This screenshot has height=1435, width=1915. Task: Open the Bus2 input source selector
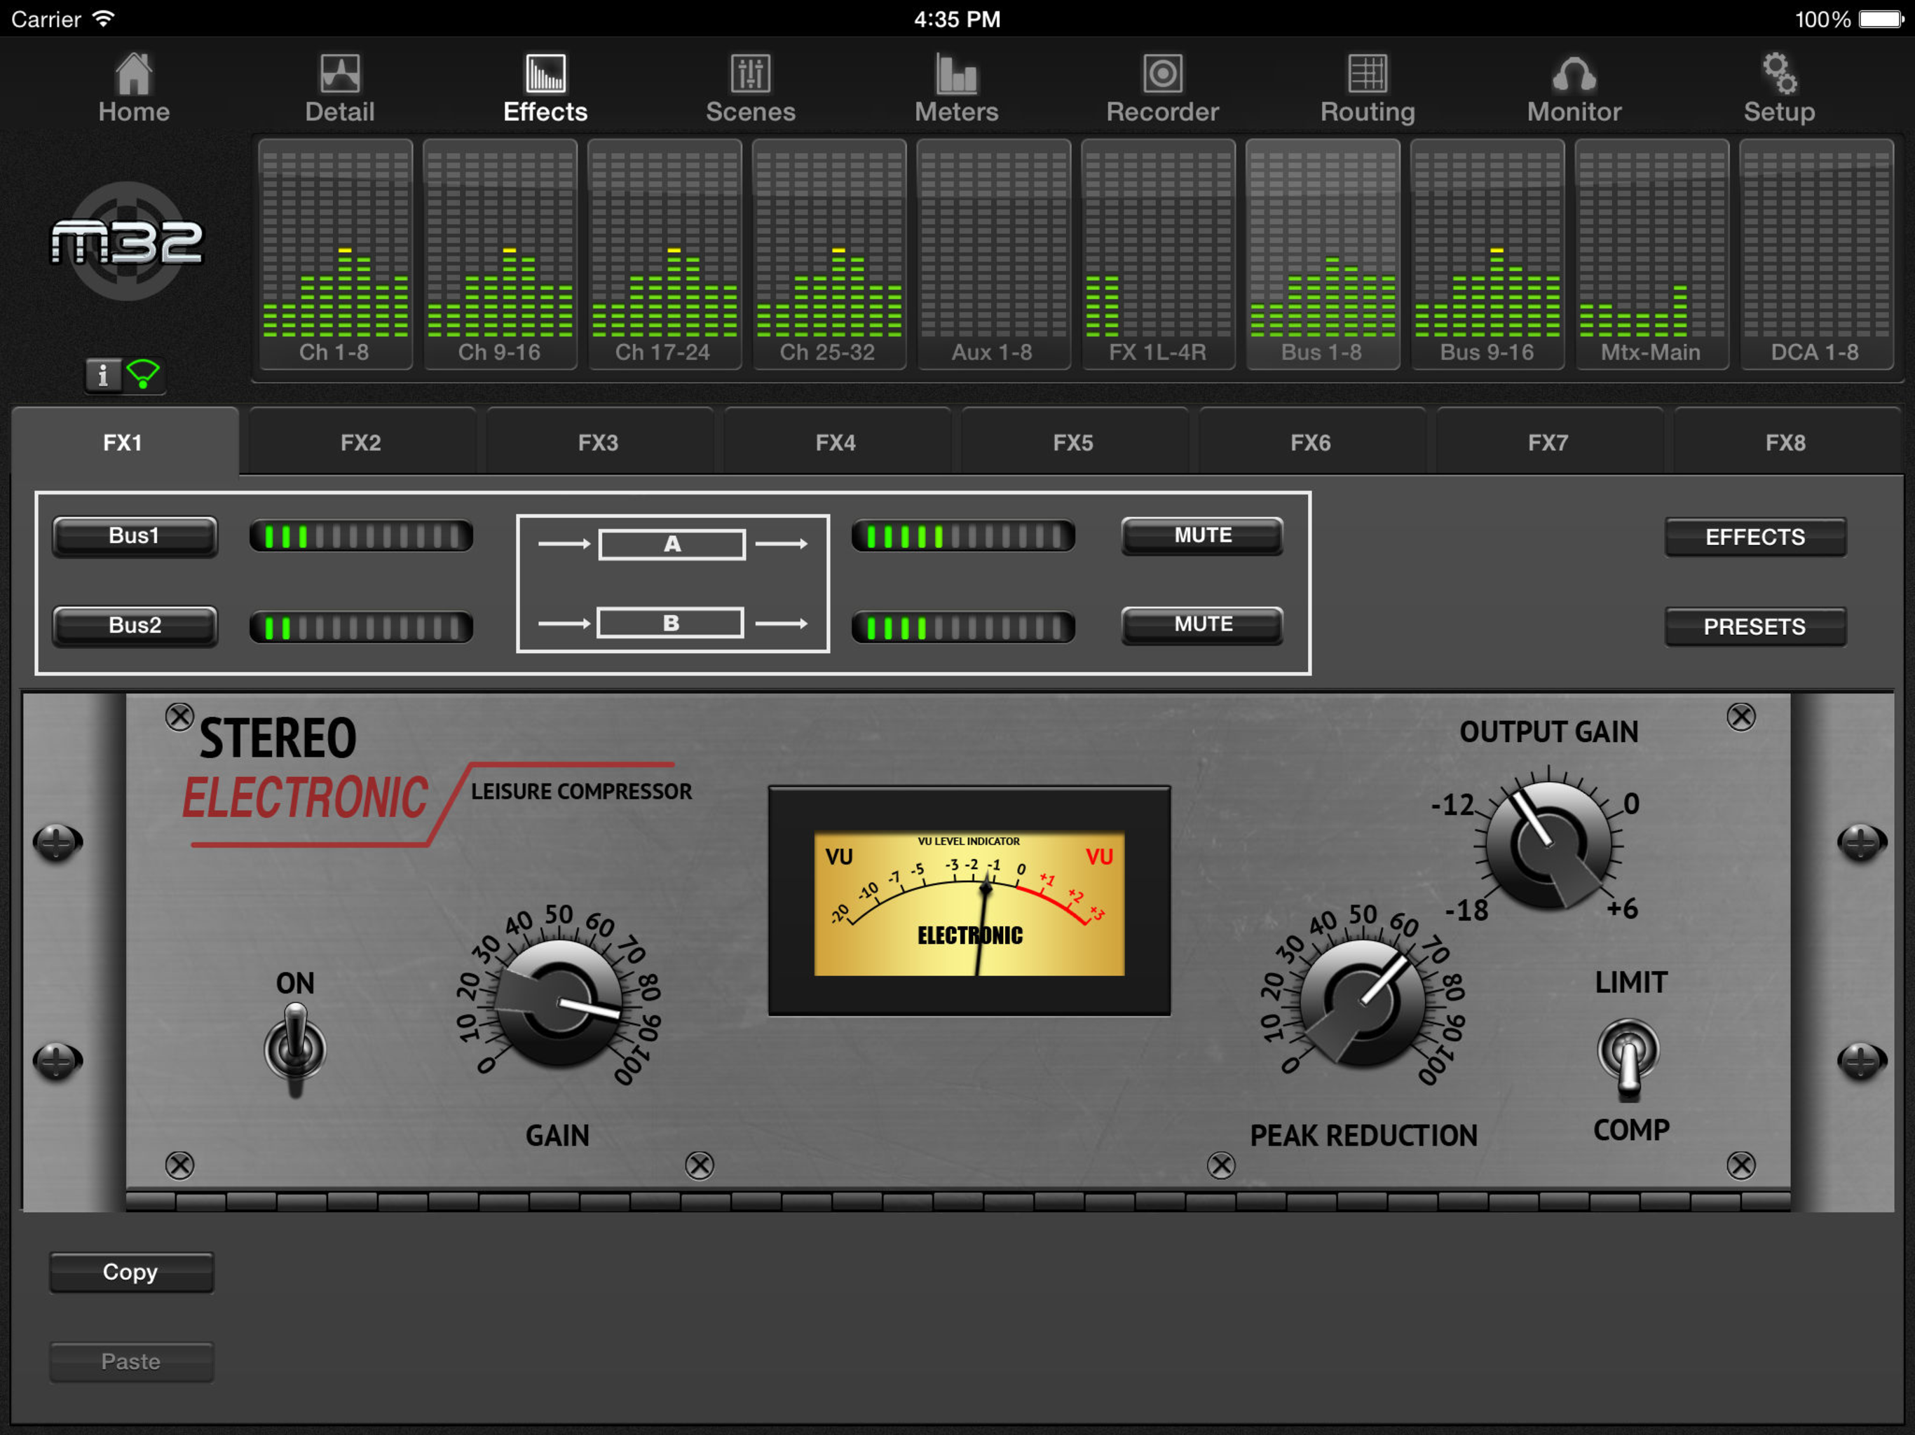pos(134,626)
